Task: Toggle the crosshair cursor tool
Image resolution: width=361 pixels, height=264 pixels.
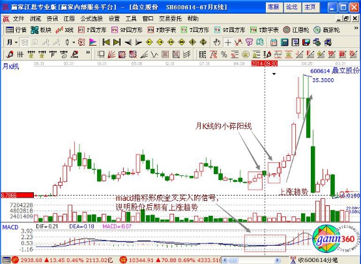Action: [x=227, y=42]
